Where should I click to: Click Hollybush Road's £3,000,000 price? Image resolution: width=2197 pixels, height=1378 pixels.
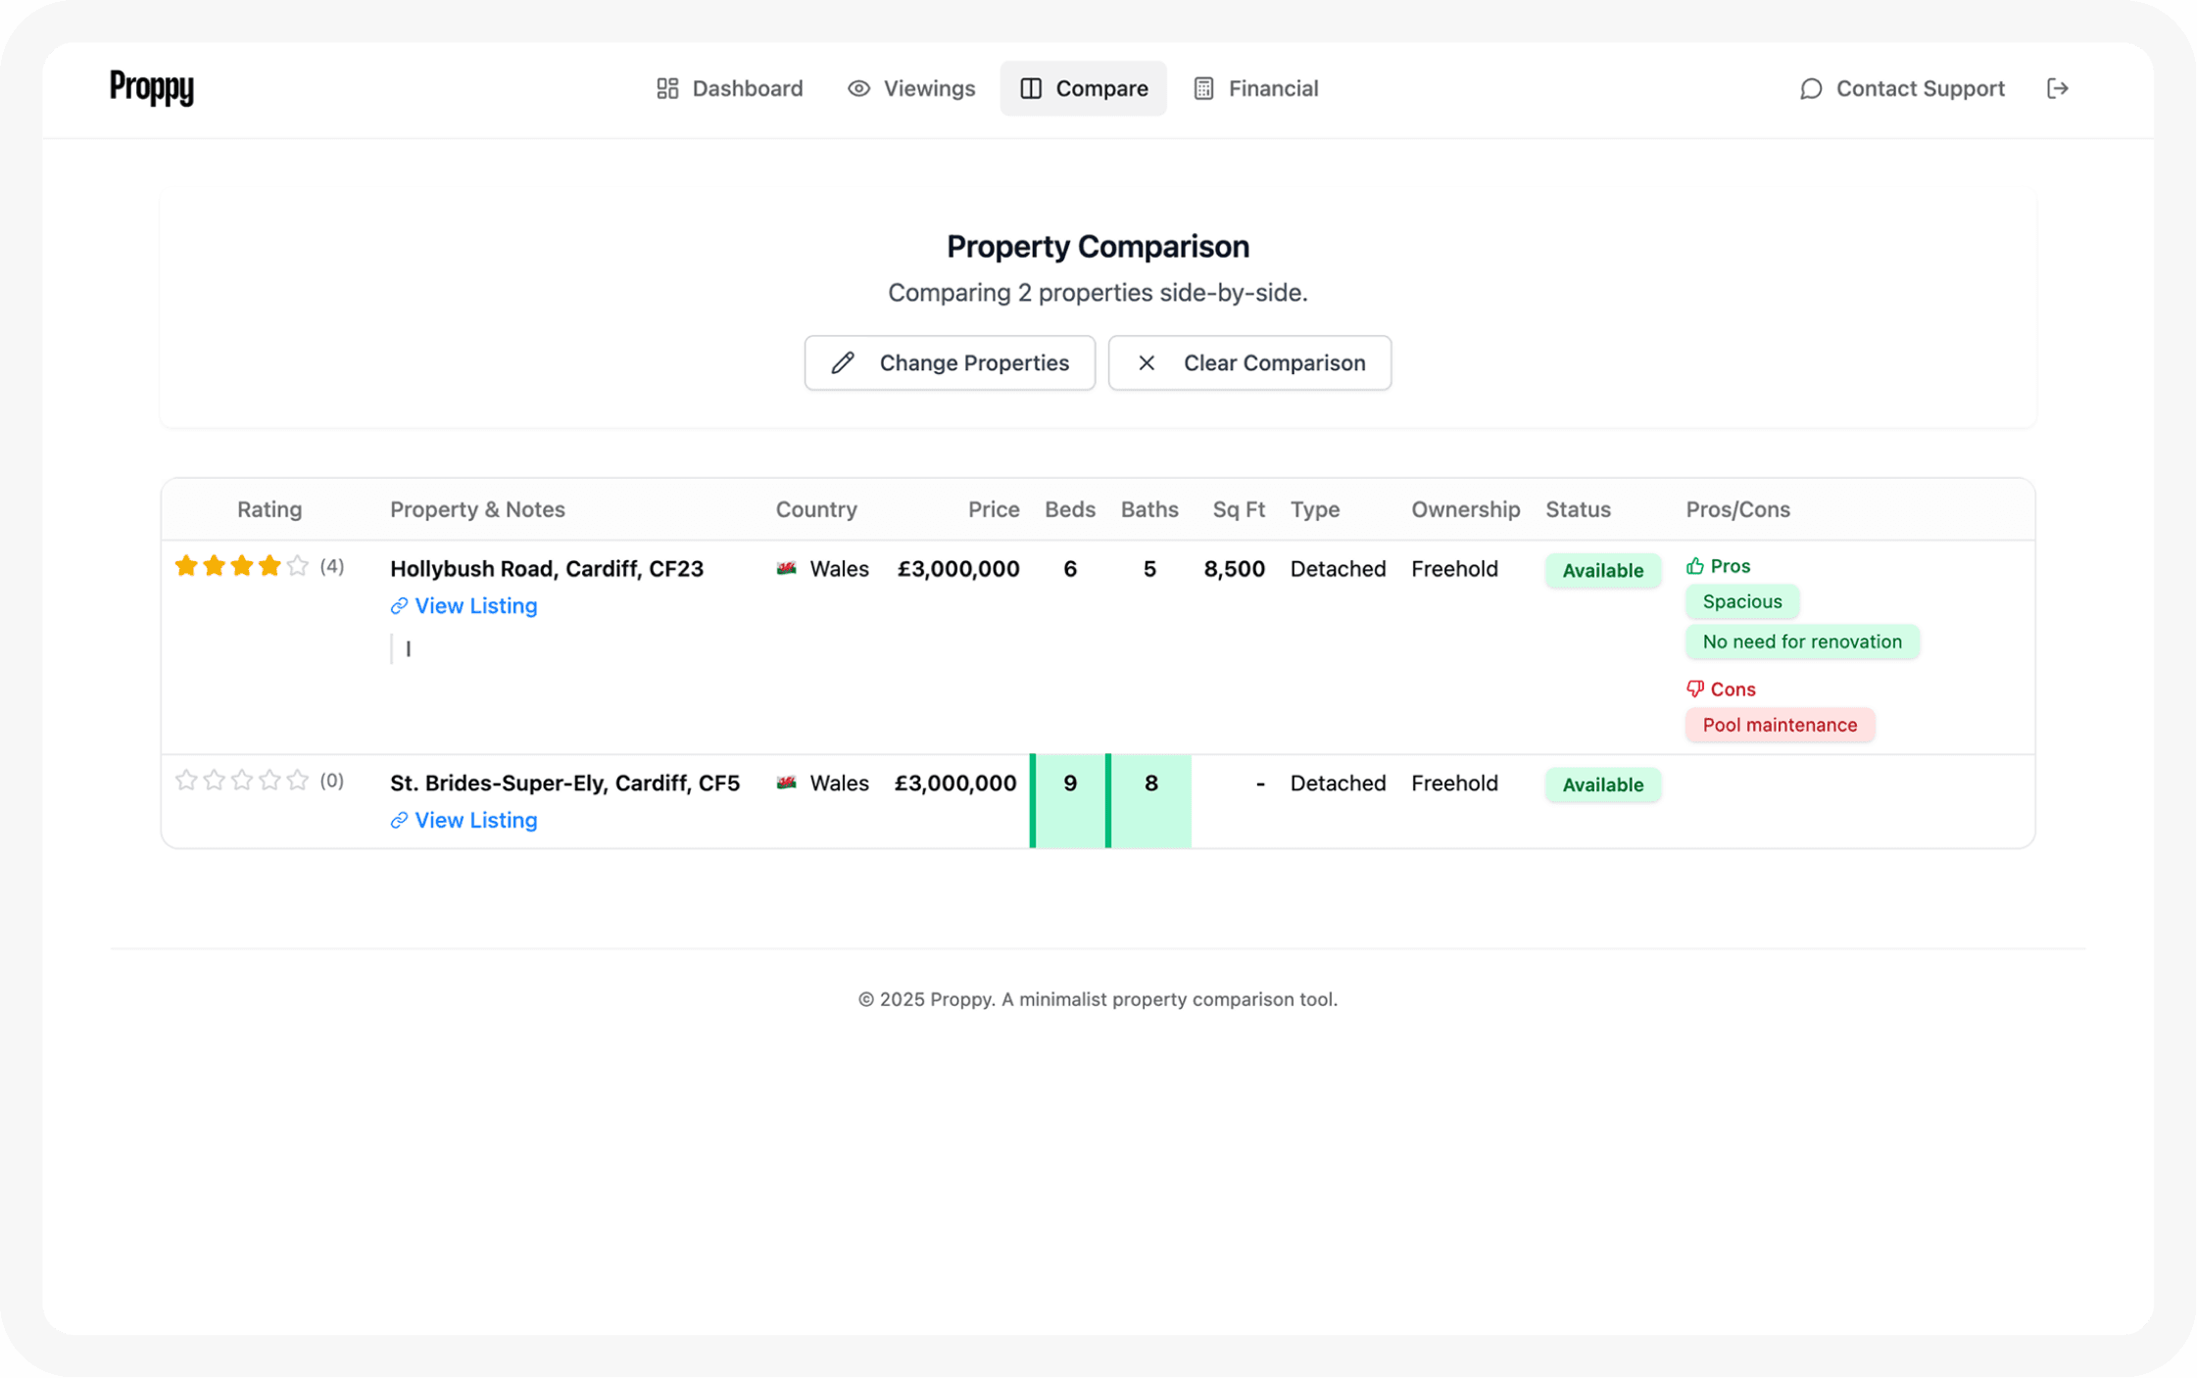coord(958,569)
